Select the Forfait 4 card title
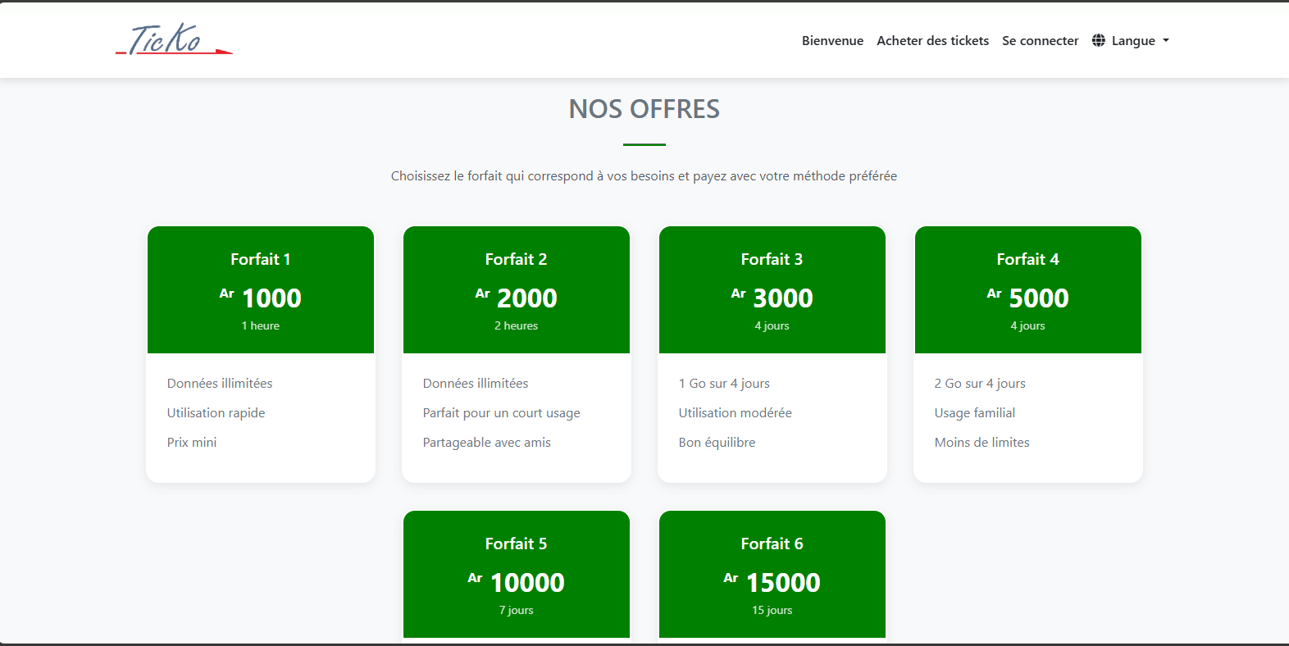The height and width of the screenshot is (646, 1289). pos(1027,259)
